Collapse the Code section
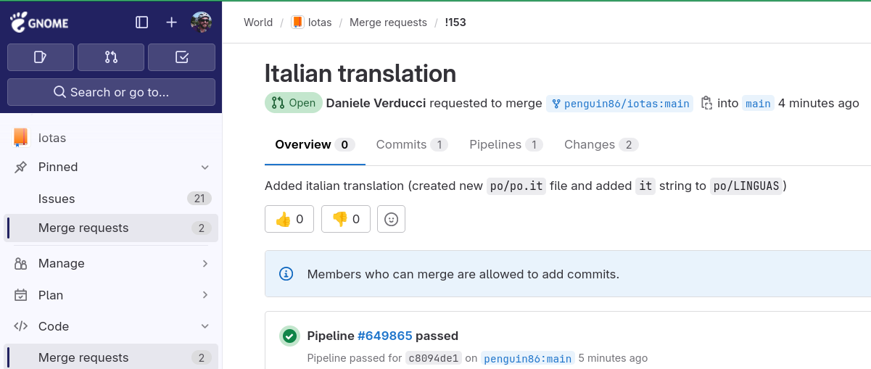The height and width of the screenshot is (369, 871). (205, 326)
